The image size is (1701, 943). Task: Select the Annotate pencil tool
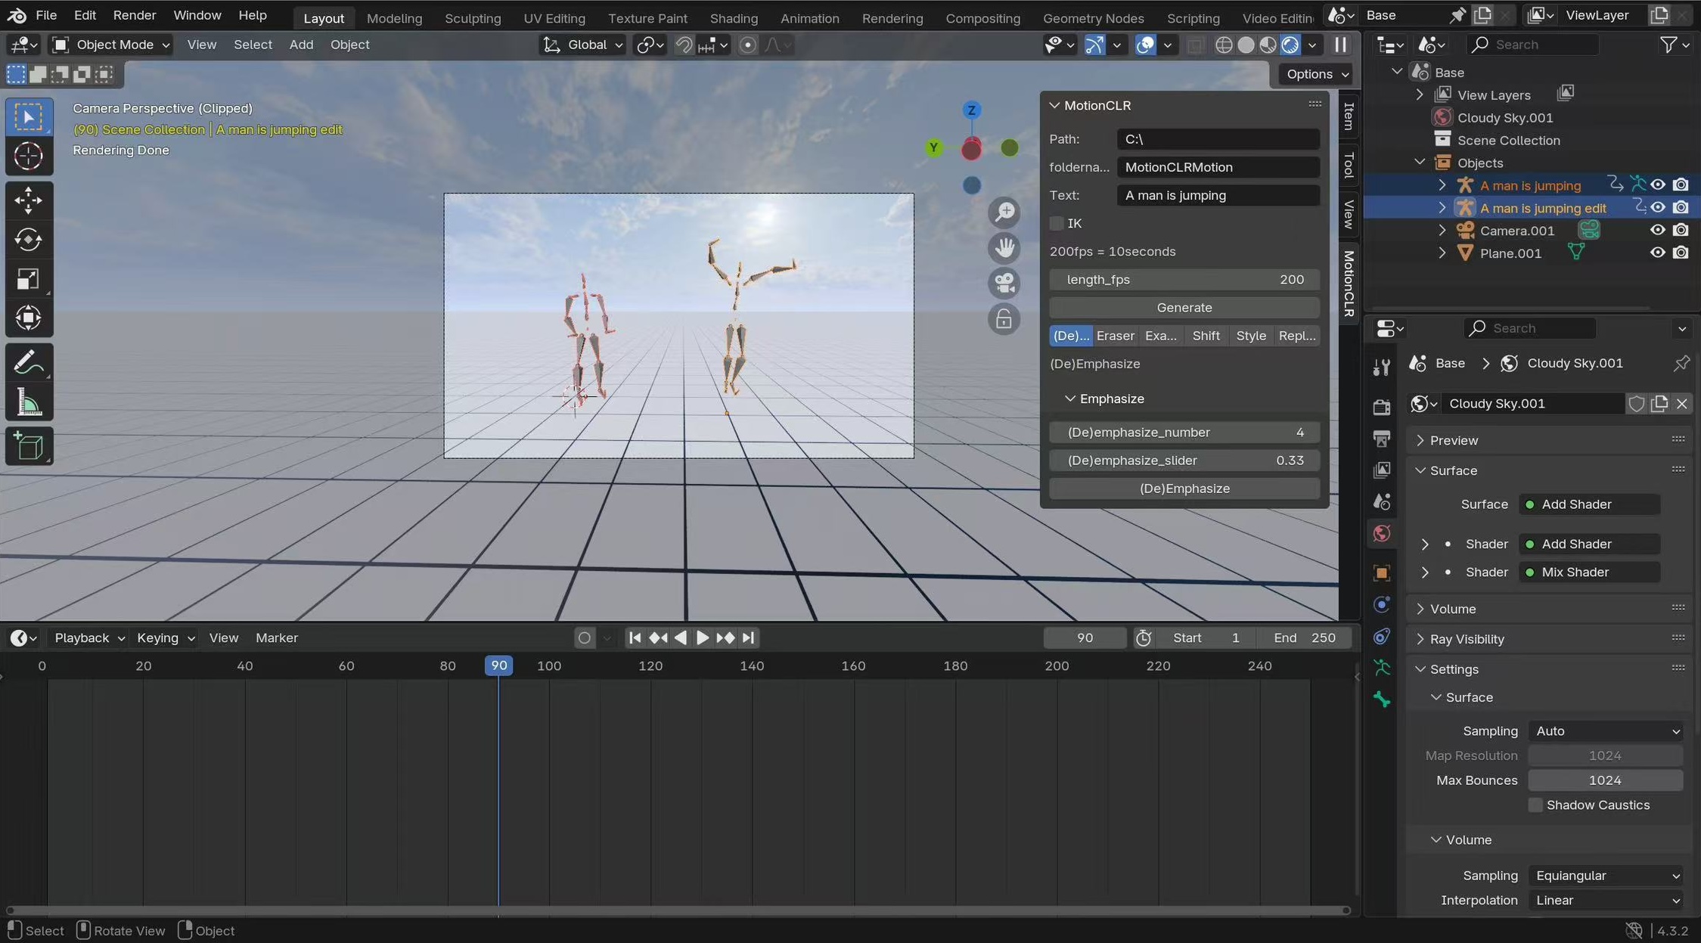coord(28,362)
